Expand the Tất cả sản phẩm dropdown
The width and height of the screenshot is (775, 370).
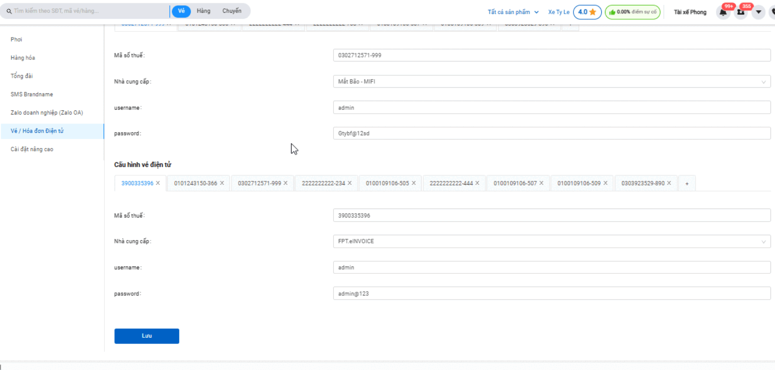pos(513,12)
